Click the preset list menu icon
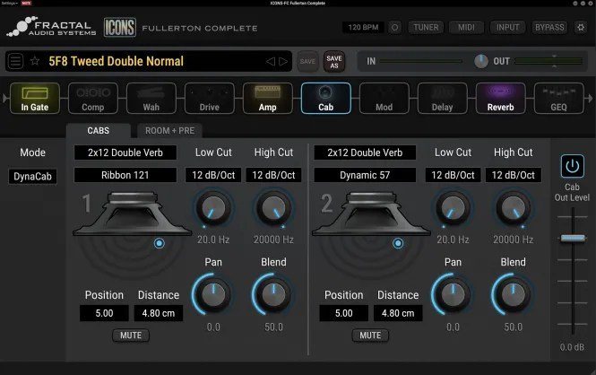 [15, 61]
